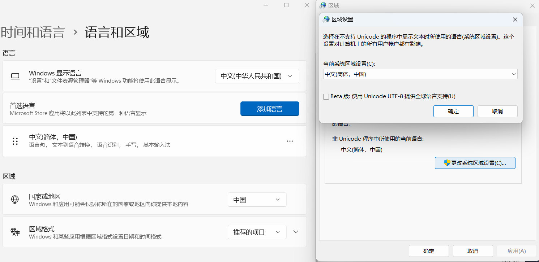The width and height of the screenshot is (539, 262).
Task: Click the 语言 section heading
Action: [x=9, y=53]
